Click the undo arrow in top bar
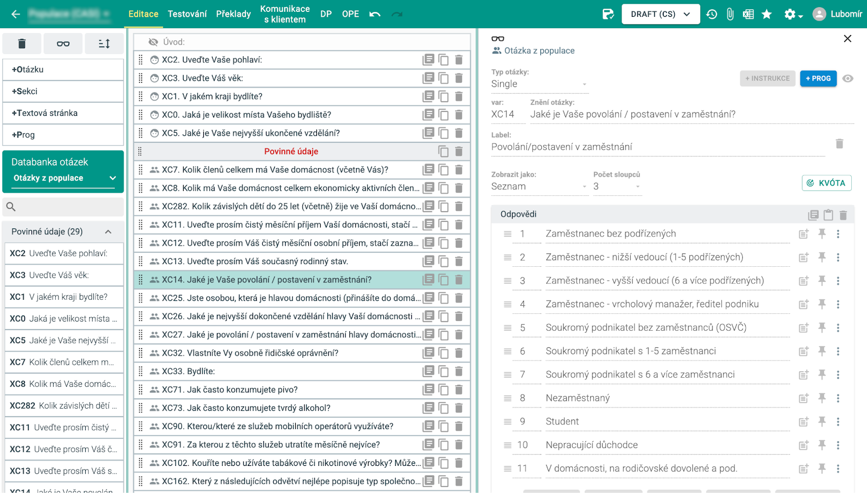 coord(374,14)
